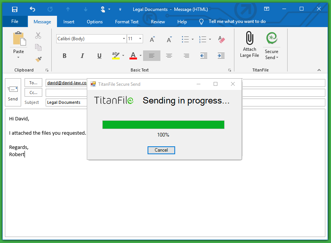The width and height of the screenshot is (331, 243).
Task: Select the Format Painter brush
Action: click(x=38, y=59)
